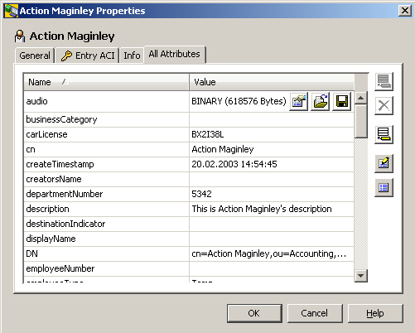This screenshot has width=415, height=333.
Task: Click the Cancel button
Action: point(315,313)
